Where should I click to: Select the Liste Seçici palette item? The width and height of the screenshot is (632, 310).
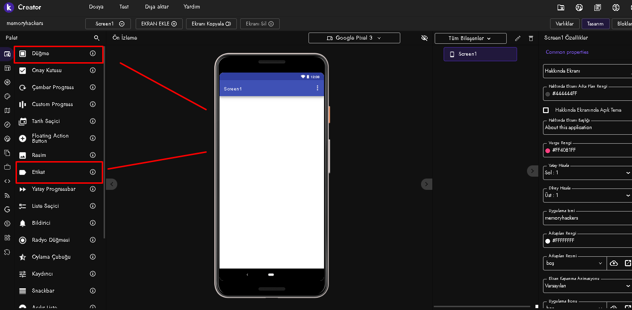coord(58,206)
